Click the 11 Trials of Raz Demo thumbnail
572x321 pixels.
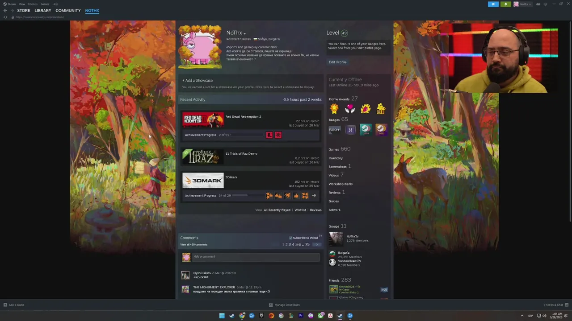click(x=203, y=157)
